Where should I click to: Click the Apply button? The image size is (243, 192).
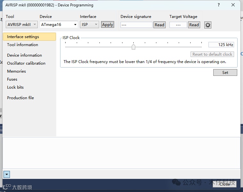pyautogui.click(x=107, y=25)
